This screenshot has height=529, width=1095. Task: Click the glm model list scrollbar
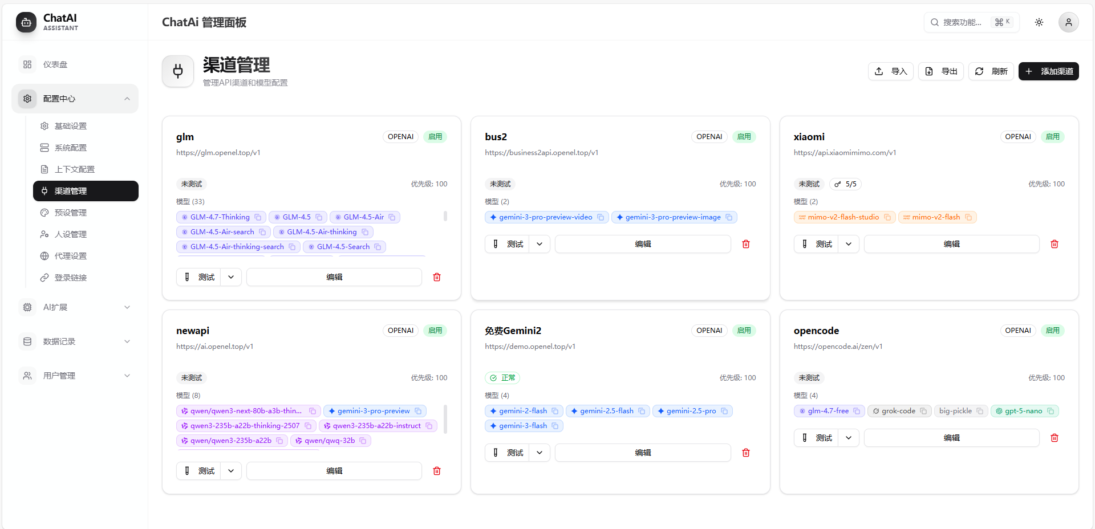pyautogui.click(x=445, y=217)
